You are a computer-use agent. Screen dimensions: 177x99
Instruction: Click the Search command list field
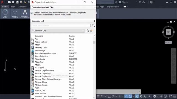pyautogui.click(x=61, y=26)
